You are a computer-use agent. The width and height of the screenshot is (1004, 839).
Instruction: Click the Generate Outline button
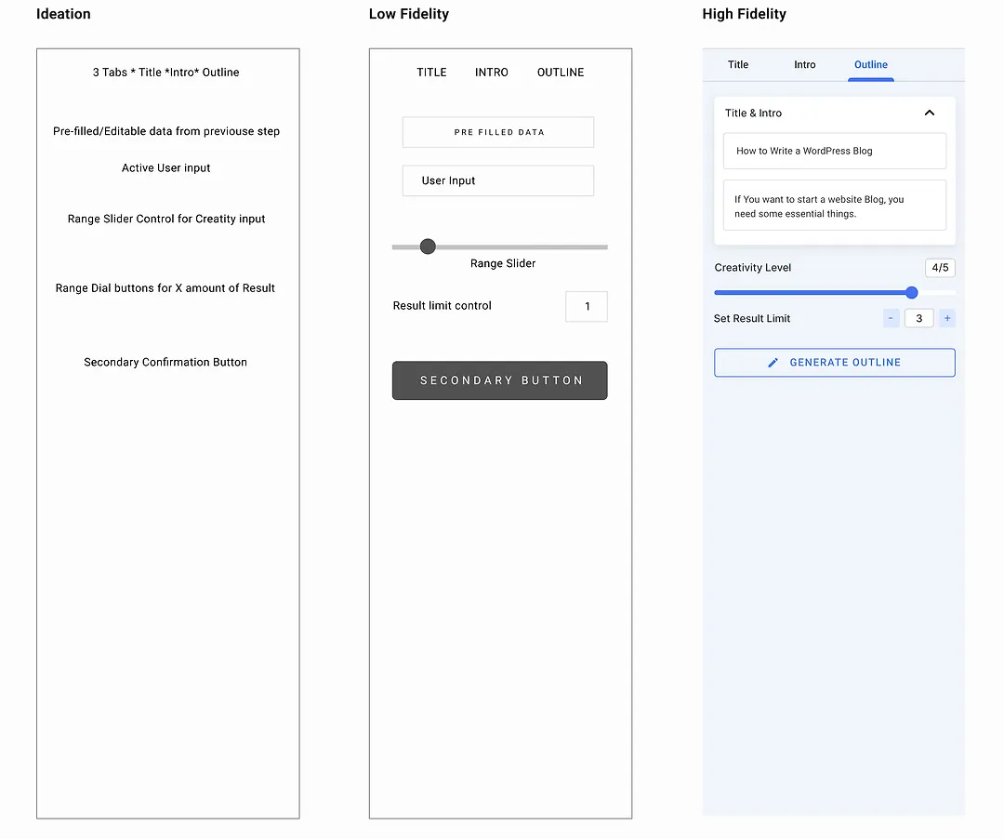click(834, 363)
